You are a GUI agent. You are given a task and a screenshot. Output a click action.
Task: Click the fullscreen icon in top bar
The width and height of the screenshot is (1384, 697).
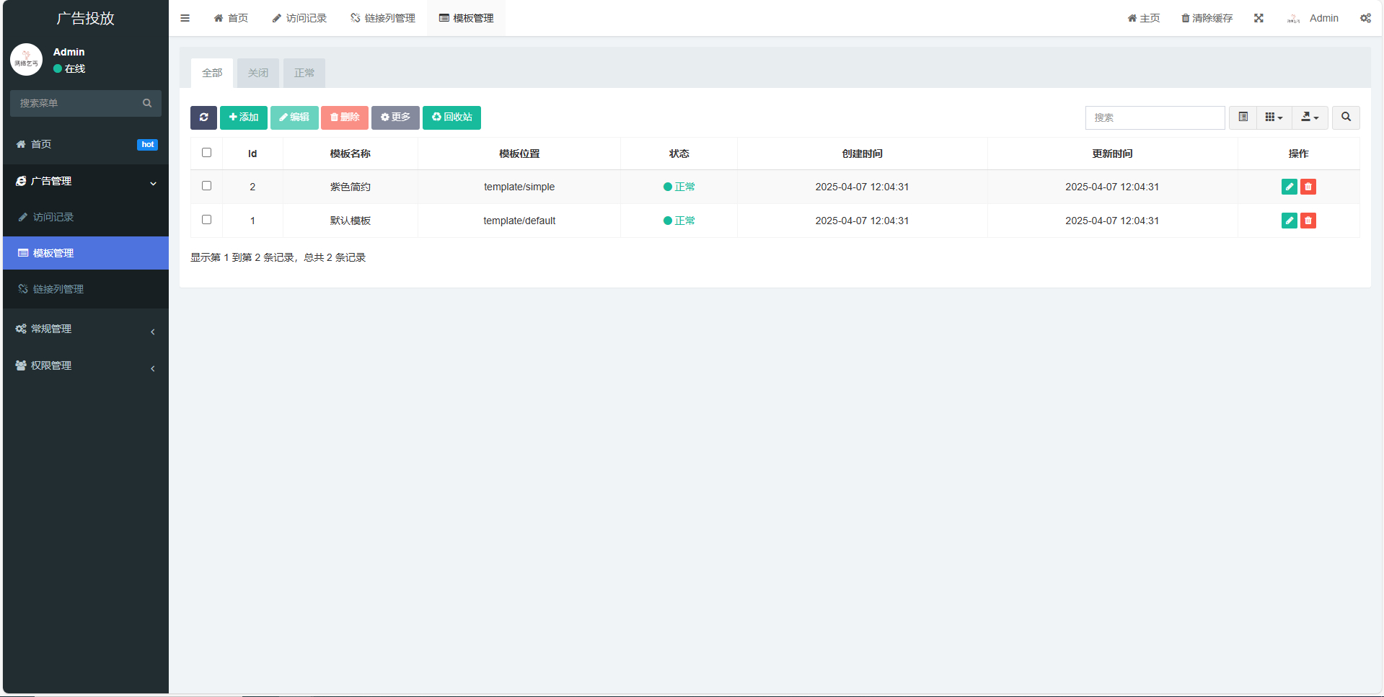(1259, 18)
